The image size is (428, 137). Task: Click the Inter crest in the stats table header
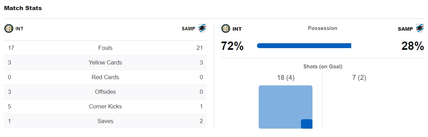tap(9, 29)
